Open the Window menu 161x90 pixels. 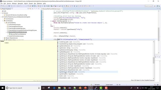pyautogui.click(x=39, y=3)
